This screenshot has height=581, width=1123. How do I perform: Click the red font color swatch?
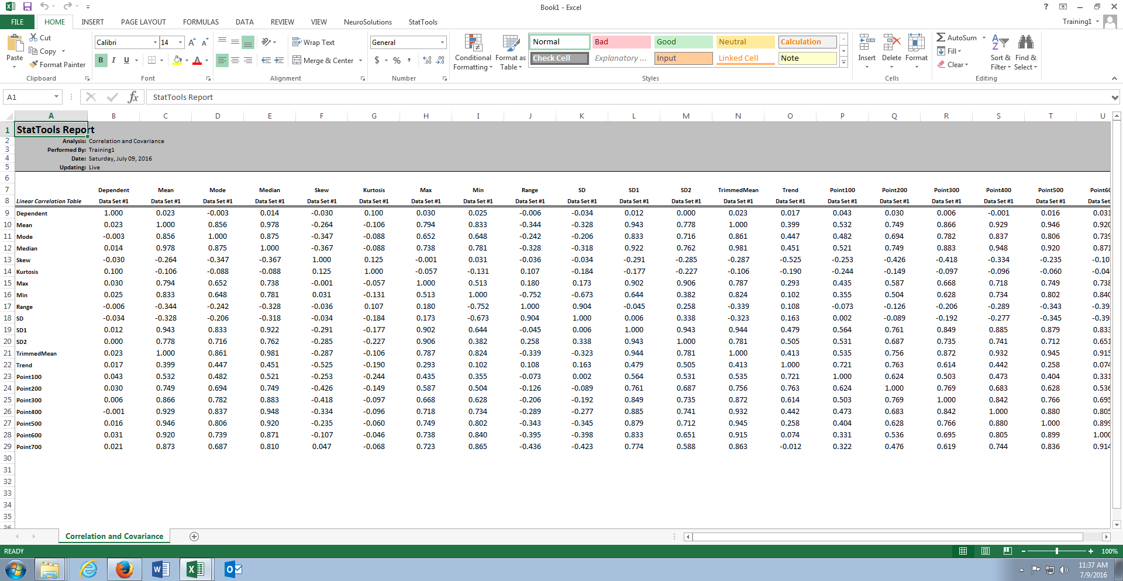[x=197, y=60]
